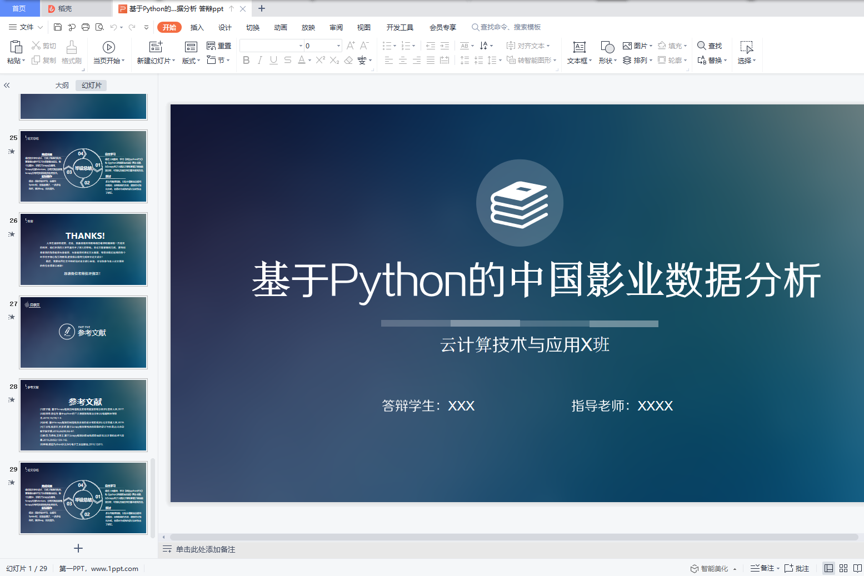Open the font name combo box dropdown
Viewport: 864px width, 576px height.
click(x=301, y=46)
